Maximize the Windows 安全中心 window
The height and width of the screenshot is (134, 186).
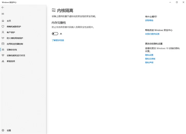click(177, 2)
